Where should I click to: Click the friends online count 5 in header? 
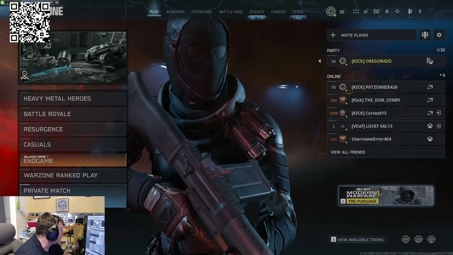420,11
